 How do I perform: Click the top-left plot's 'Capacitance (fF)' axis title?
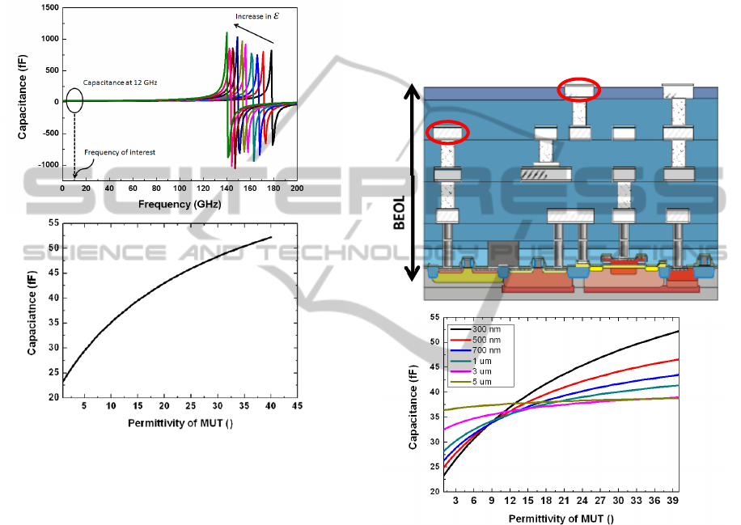coord(23,95)
